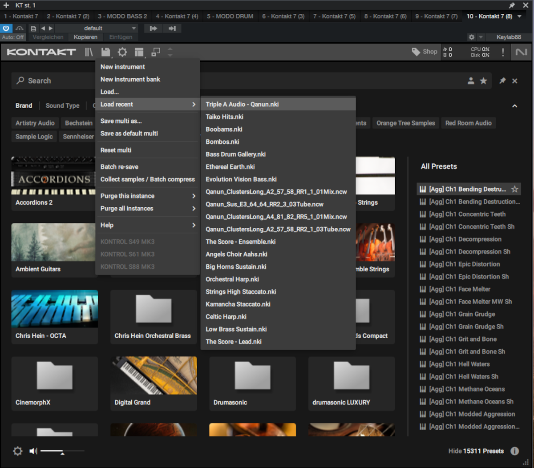Collapse the brand filter section chevron

click(x=515, y=106)
